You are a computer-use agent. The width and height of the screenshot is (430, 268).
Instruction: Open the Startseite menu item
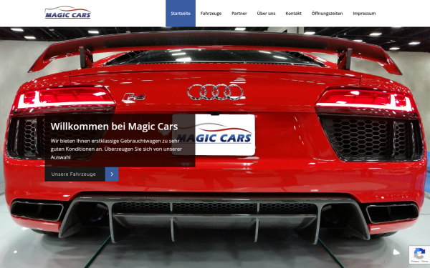[181, 14]
